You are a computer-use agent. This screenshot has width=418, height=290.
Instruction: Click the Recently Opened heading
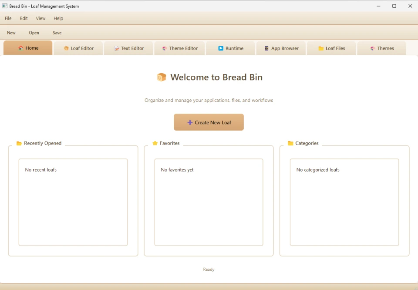pos(43,143)
